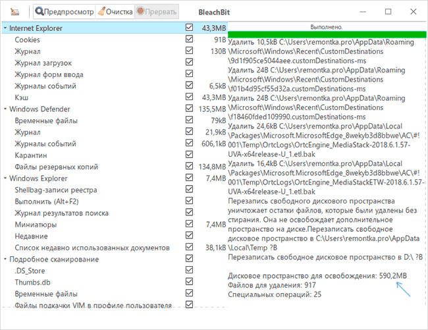Click the 9d1f905ce5044aee.customDestinations-ms log line
The image size is (428, 330).
click(297, 61)
